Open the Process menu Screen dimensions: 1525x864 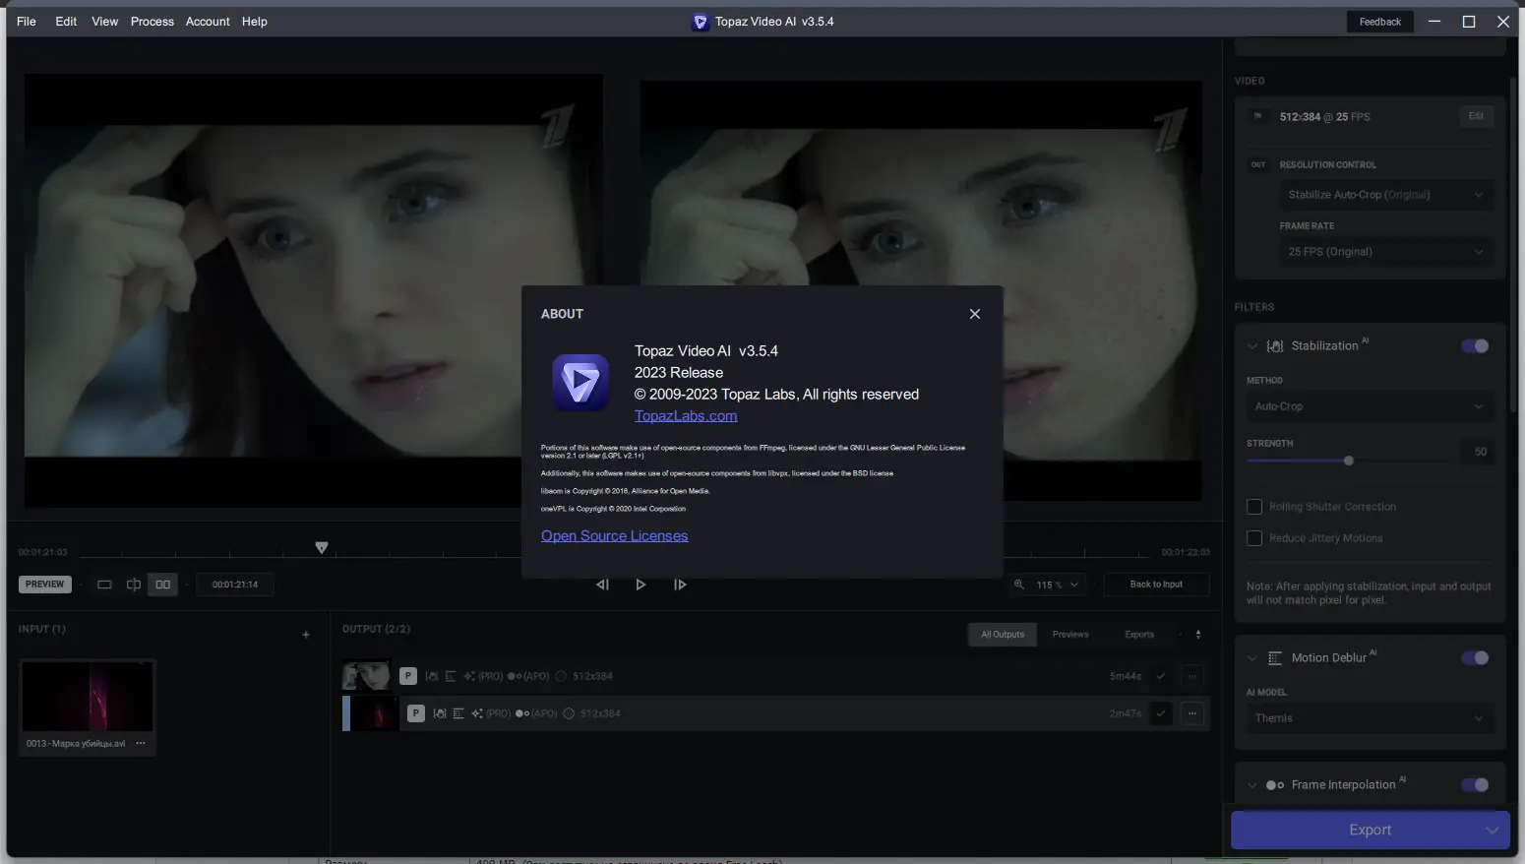coord(152,21)
